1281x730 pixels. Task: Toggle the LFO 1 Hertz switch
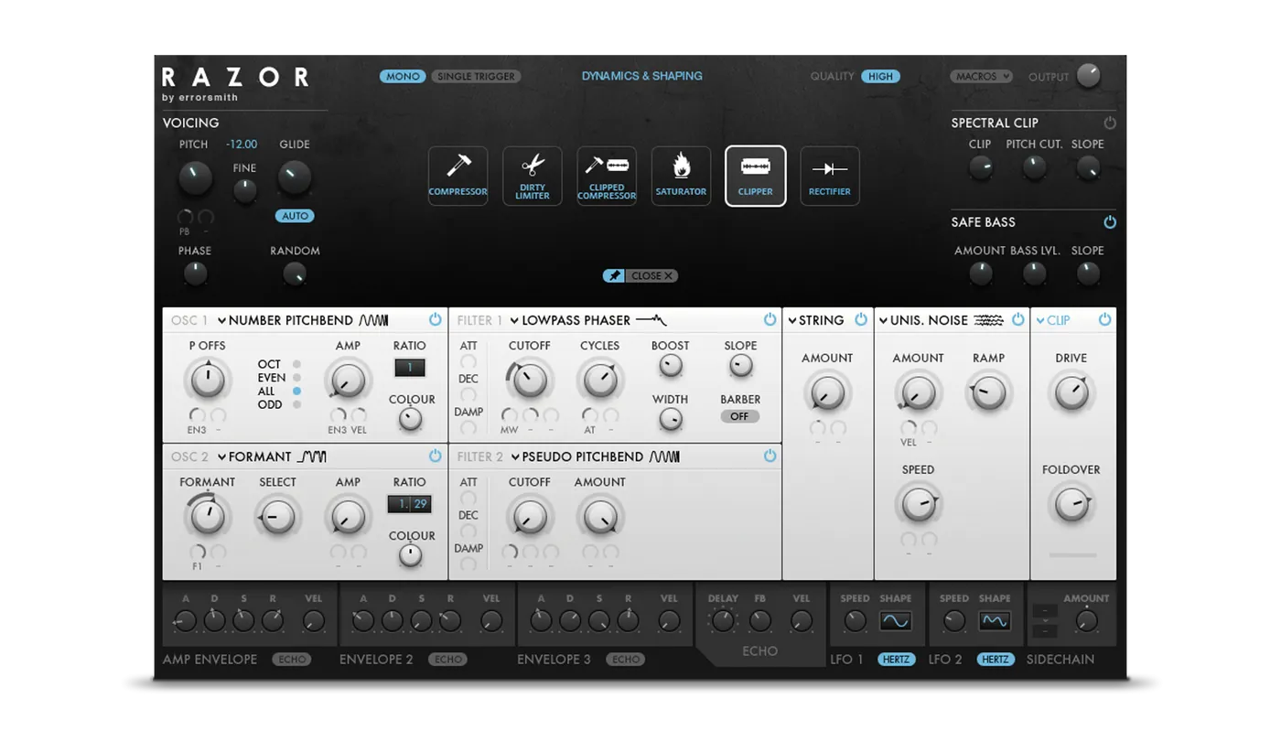pos(897,660)
